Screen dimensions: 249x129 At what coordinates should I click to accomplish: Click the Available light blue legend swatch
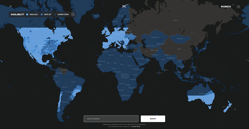click(27, 14)
